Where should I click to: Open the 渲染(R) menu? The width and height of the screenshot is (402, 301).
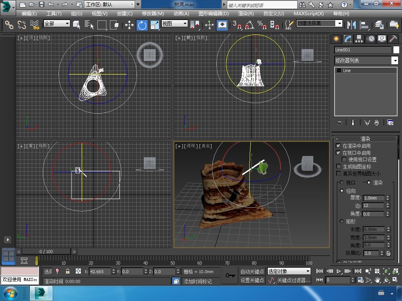(246, 13)
